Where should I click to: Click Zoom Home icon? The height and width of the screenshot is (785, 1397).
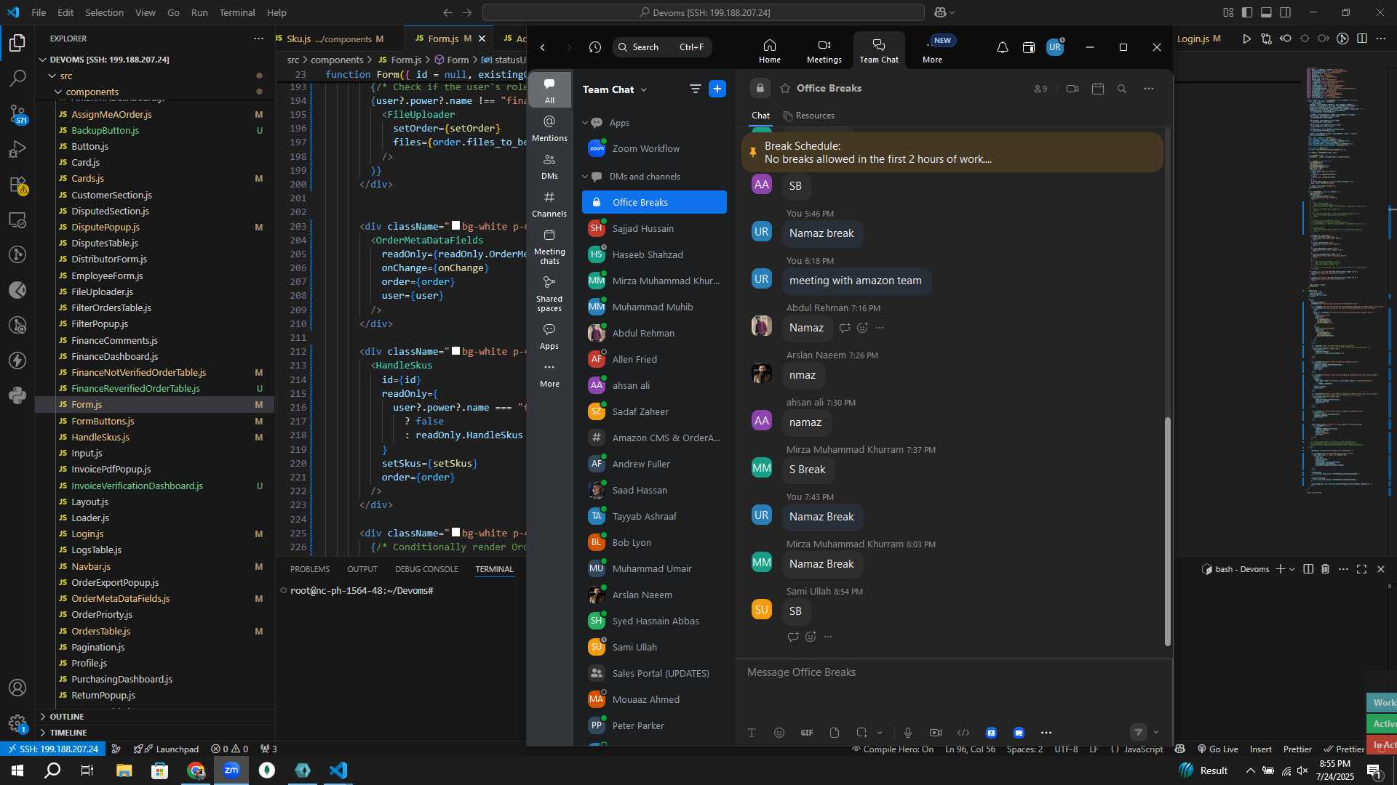coord(769,51)
